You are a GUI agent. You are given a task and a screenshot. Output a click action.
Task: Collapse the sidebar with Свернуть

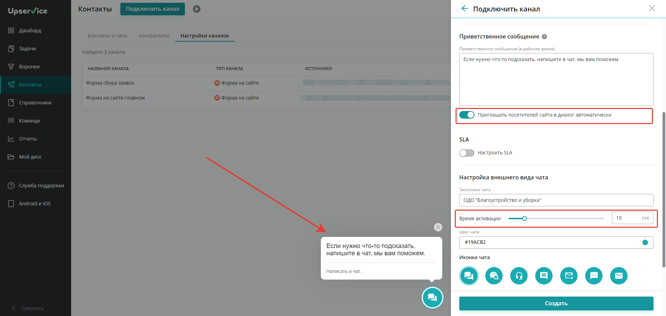click(x=28, y=308)
